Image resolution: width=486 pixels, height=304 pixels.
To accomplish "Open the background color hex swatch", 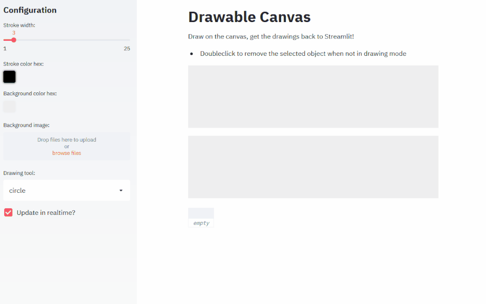I will point(9,106).
